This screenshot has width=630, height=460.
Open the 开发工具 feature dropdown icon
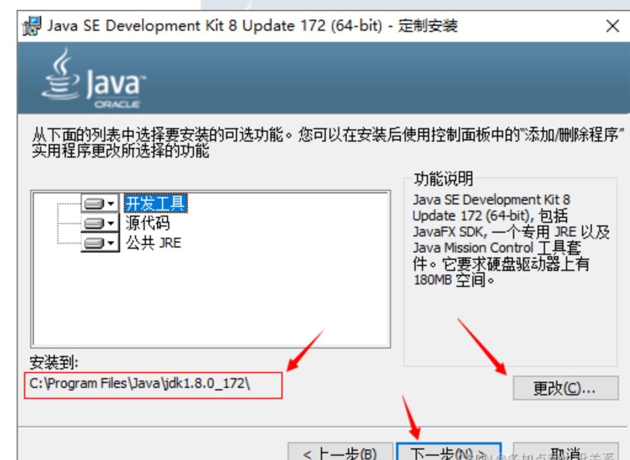click(100, 203)
